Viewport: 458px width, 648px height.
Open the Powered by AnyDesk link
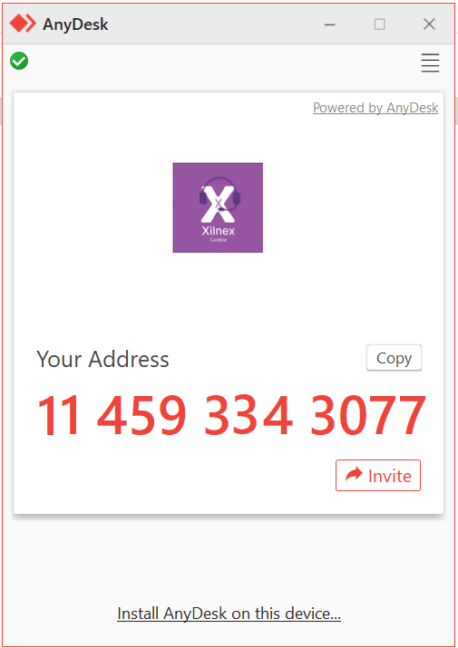[375, 108]
